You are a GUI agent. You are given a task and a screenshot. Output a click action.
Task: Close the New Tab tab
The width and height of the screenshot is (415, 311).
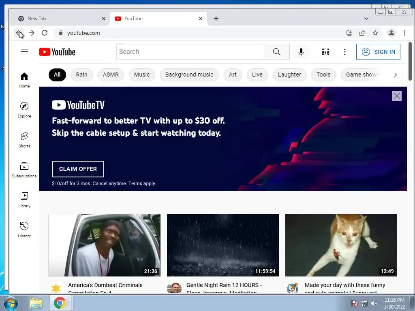pos(103,19)
